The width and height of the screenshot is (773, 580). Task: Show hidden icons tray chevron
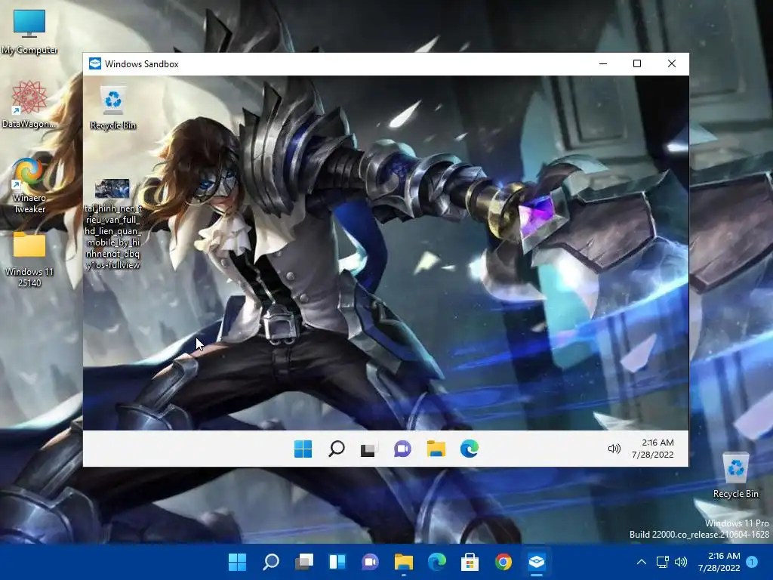point(642,562)
